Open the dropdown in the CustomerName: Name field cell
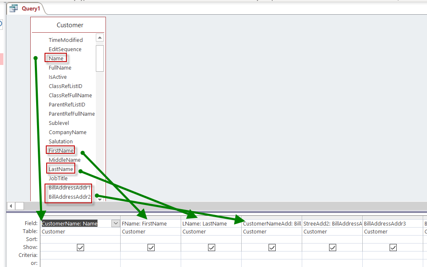The height and width of the screenshot is (267, 427). click(116, 223)
